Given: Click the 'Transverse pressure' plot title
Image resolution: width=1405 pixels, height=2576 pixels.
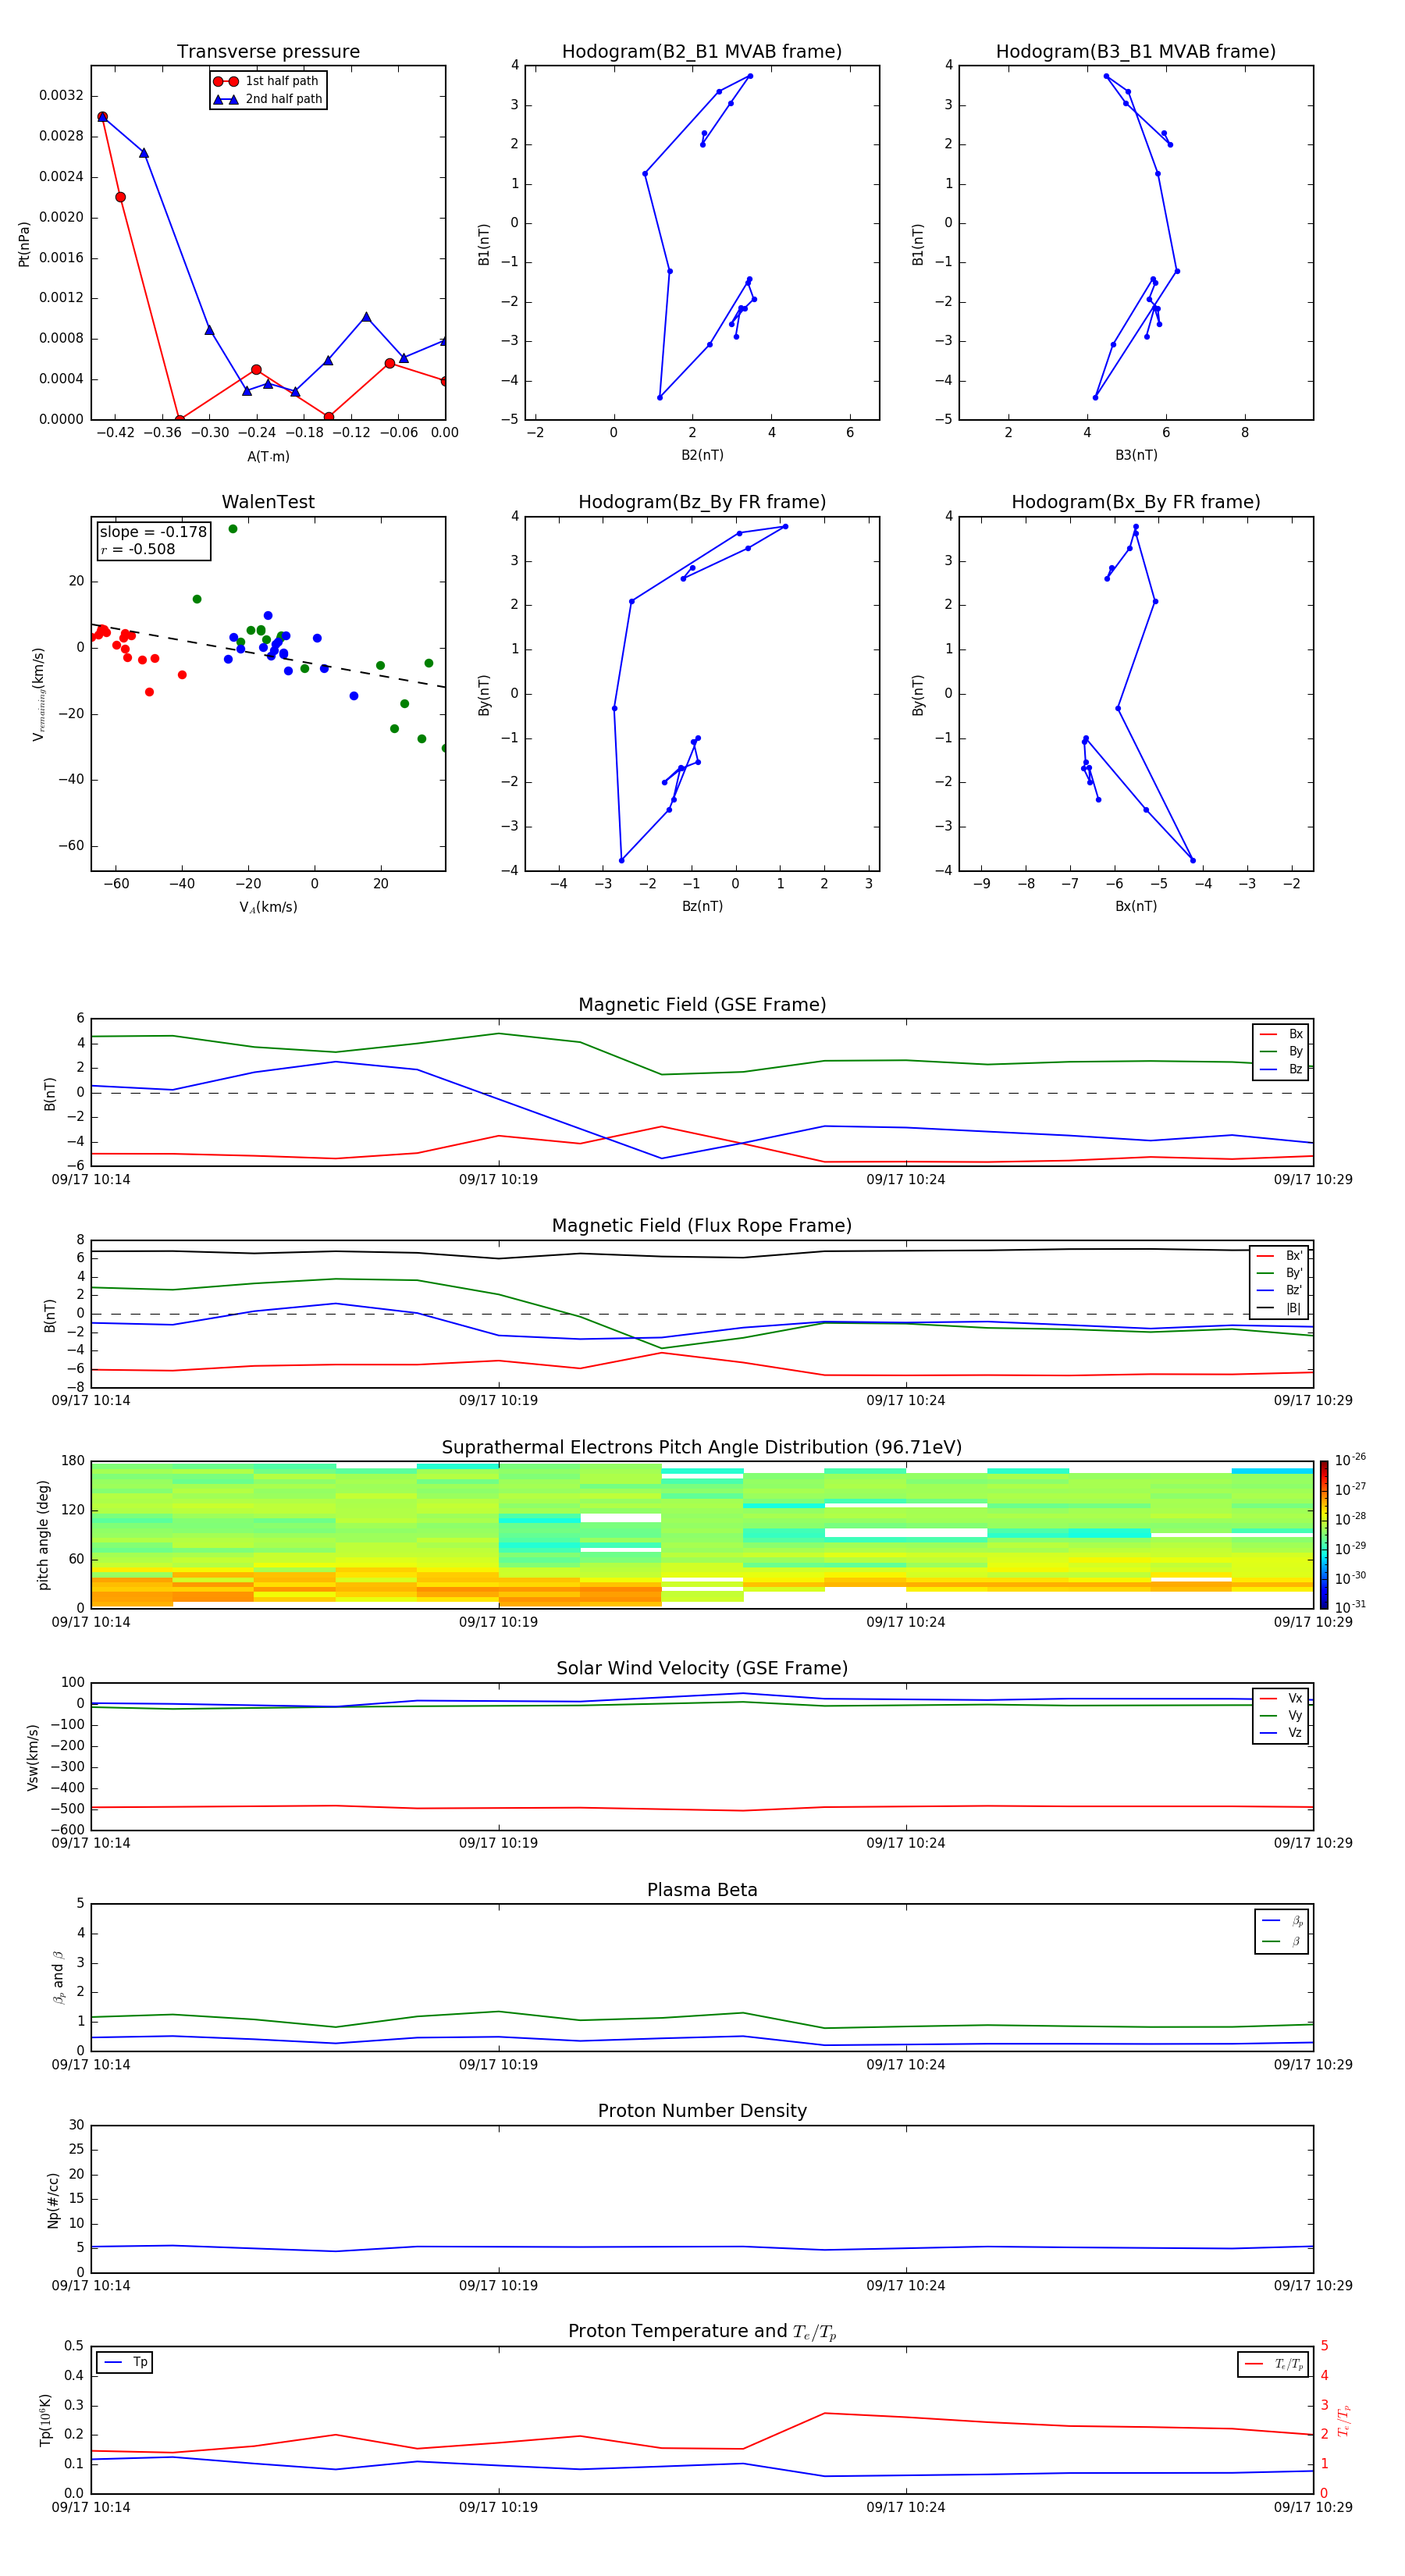Looking at the screenshot, I should coord(268,52).
